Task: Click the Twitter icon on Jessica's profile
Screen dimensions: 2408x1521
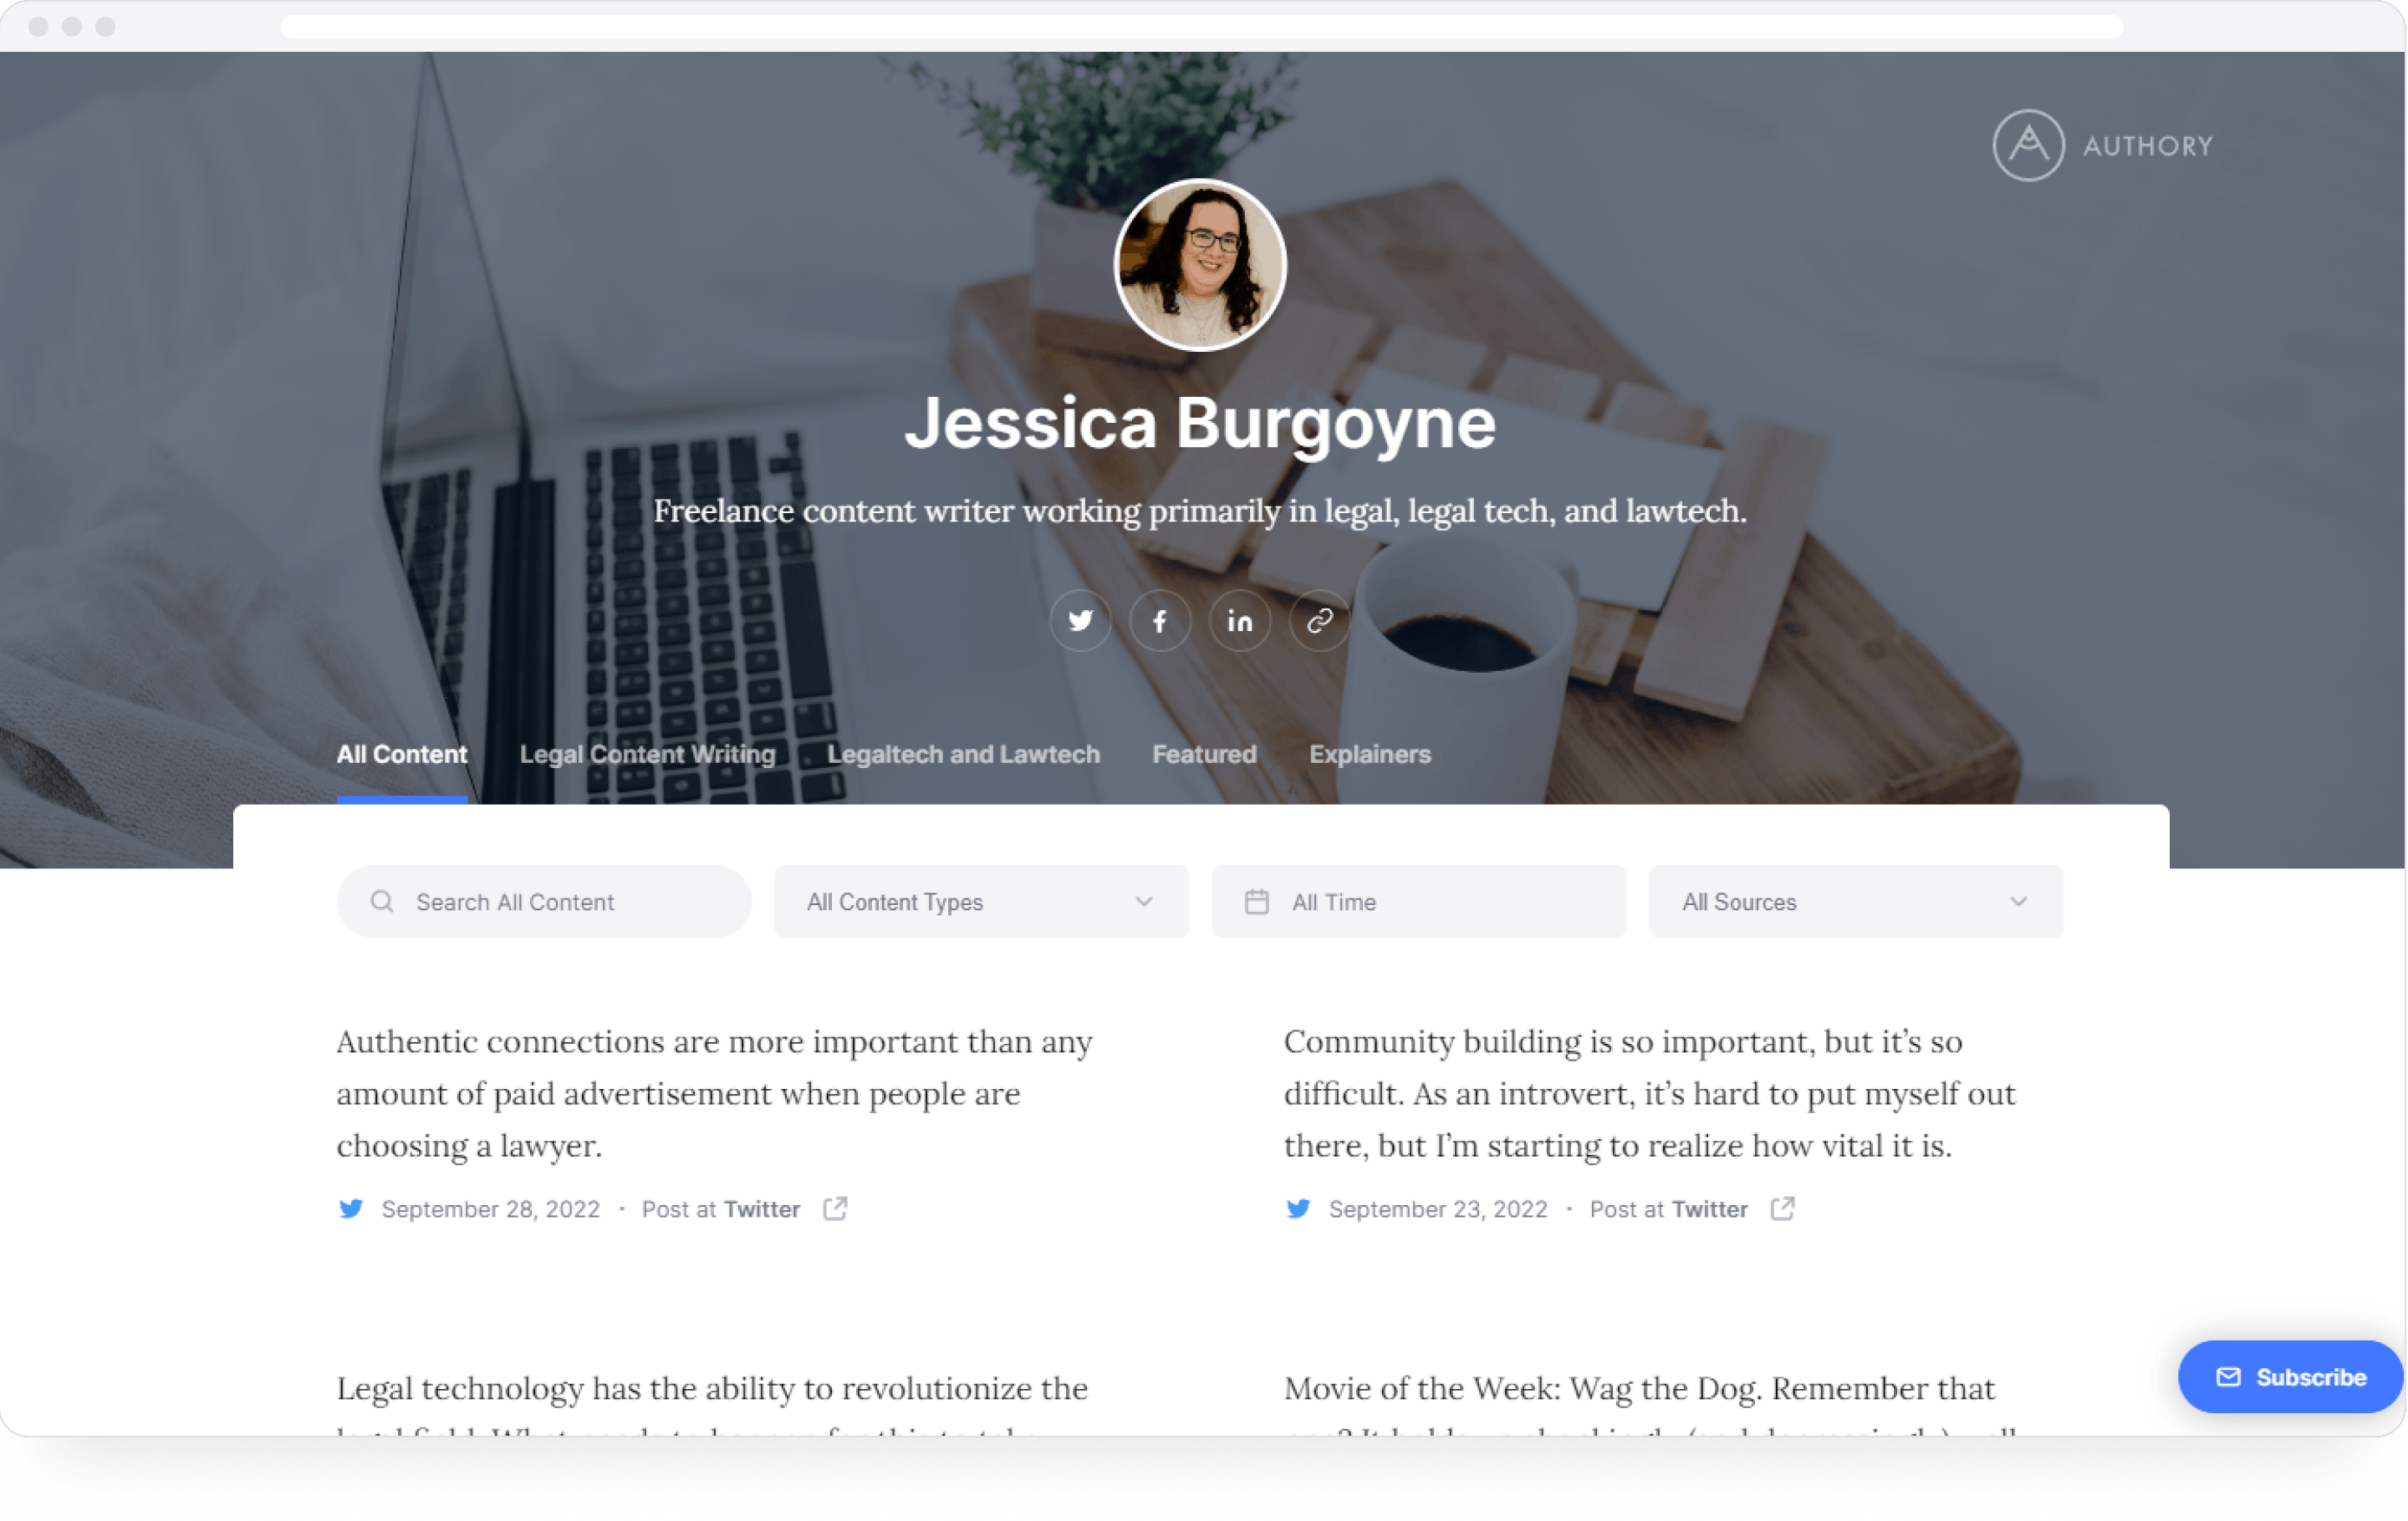Action: 1079,620
